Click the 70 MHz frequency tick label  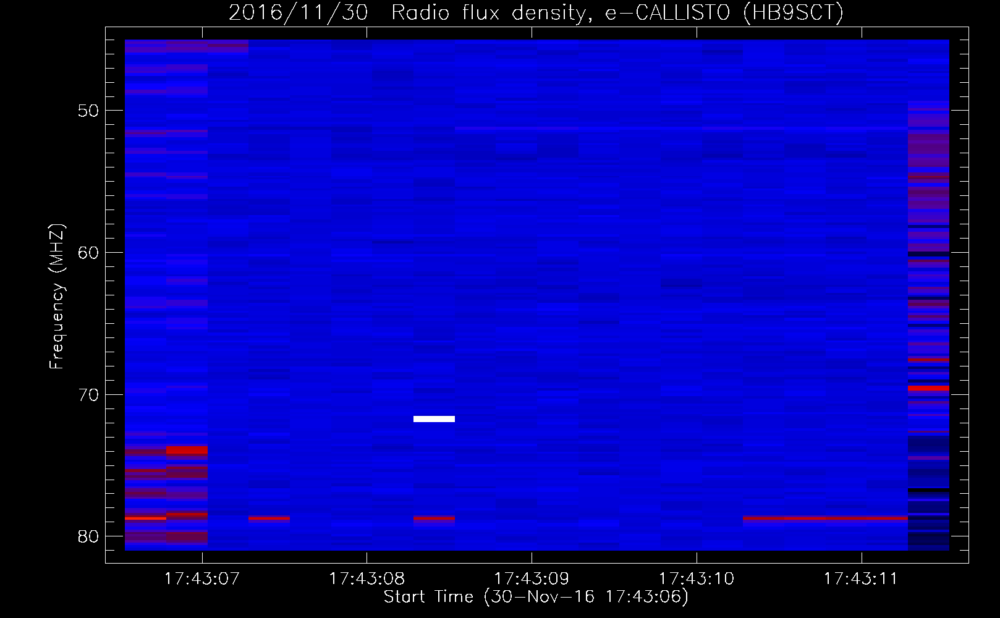pyautogui.click(x=88, y=395)
